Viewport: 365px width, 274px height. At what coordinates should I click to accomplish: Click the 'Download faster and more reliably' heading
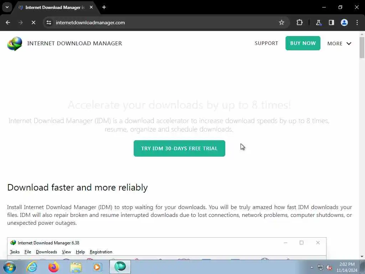pos(77,187)
